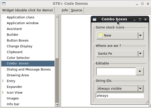Switch to the Info tab
This screenshot has width=151, height=108.
[65, 10]
